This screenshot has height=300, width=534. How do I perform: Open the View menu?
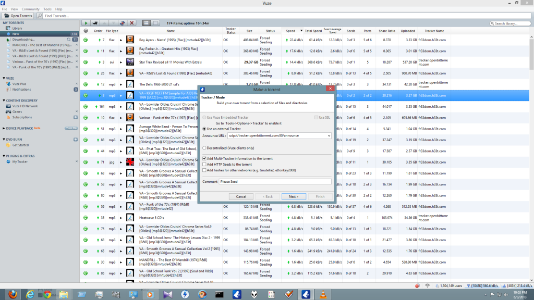14,9
